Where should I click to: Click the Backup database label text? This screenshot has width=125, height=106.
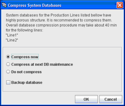click(27, 82)
